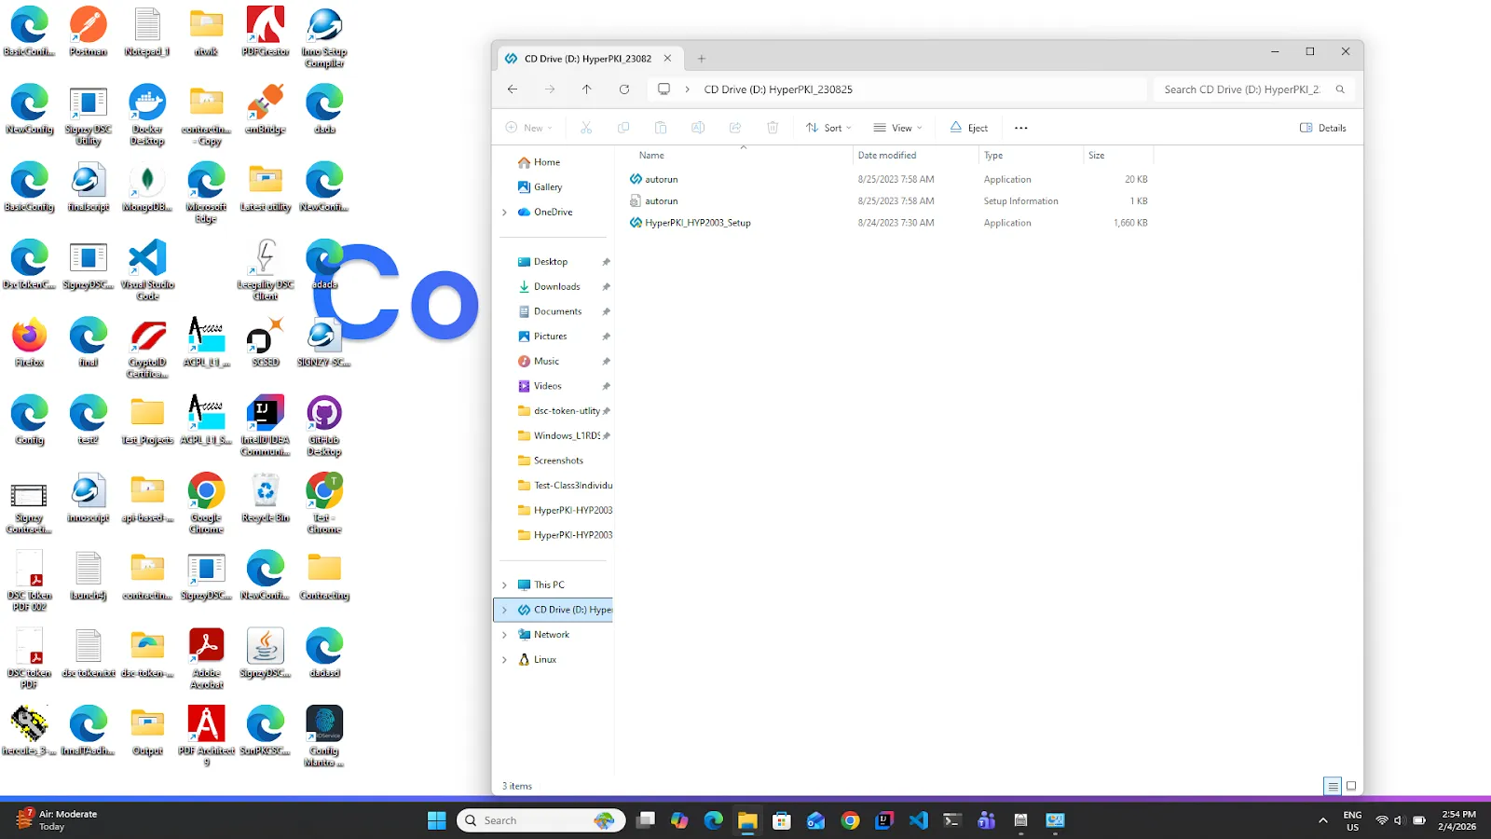Select Docker Desktop shortcut icon
This screenshot has width=1491, height=839.
[x=147, y=115]
